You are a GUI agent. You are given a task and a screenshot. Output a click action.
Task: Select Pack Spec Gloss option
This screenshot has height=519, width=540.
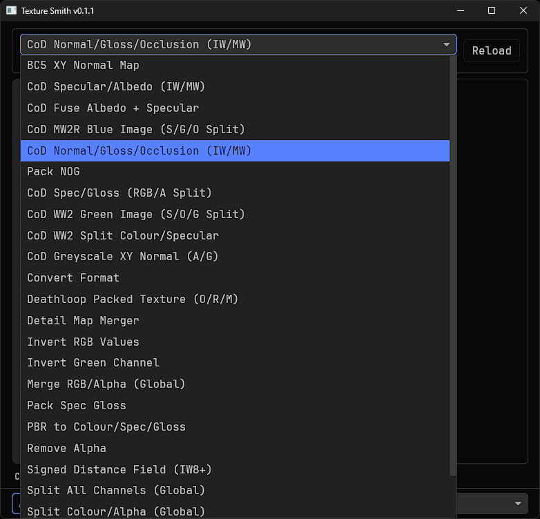click(x=235, y=406)
